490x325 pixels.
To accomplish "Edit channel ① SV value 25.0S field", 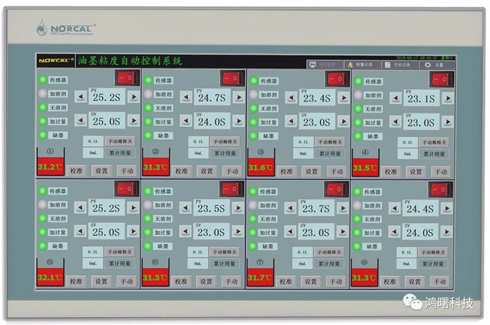I will pos(107,120).
